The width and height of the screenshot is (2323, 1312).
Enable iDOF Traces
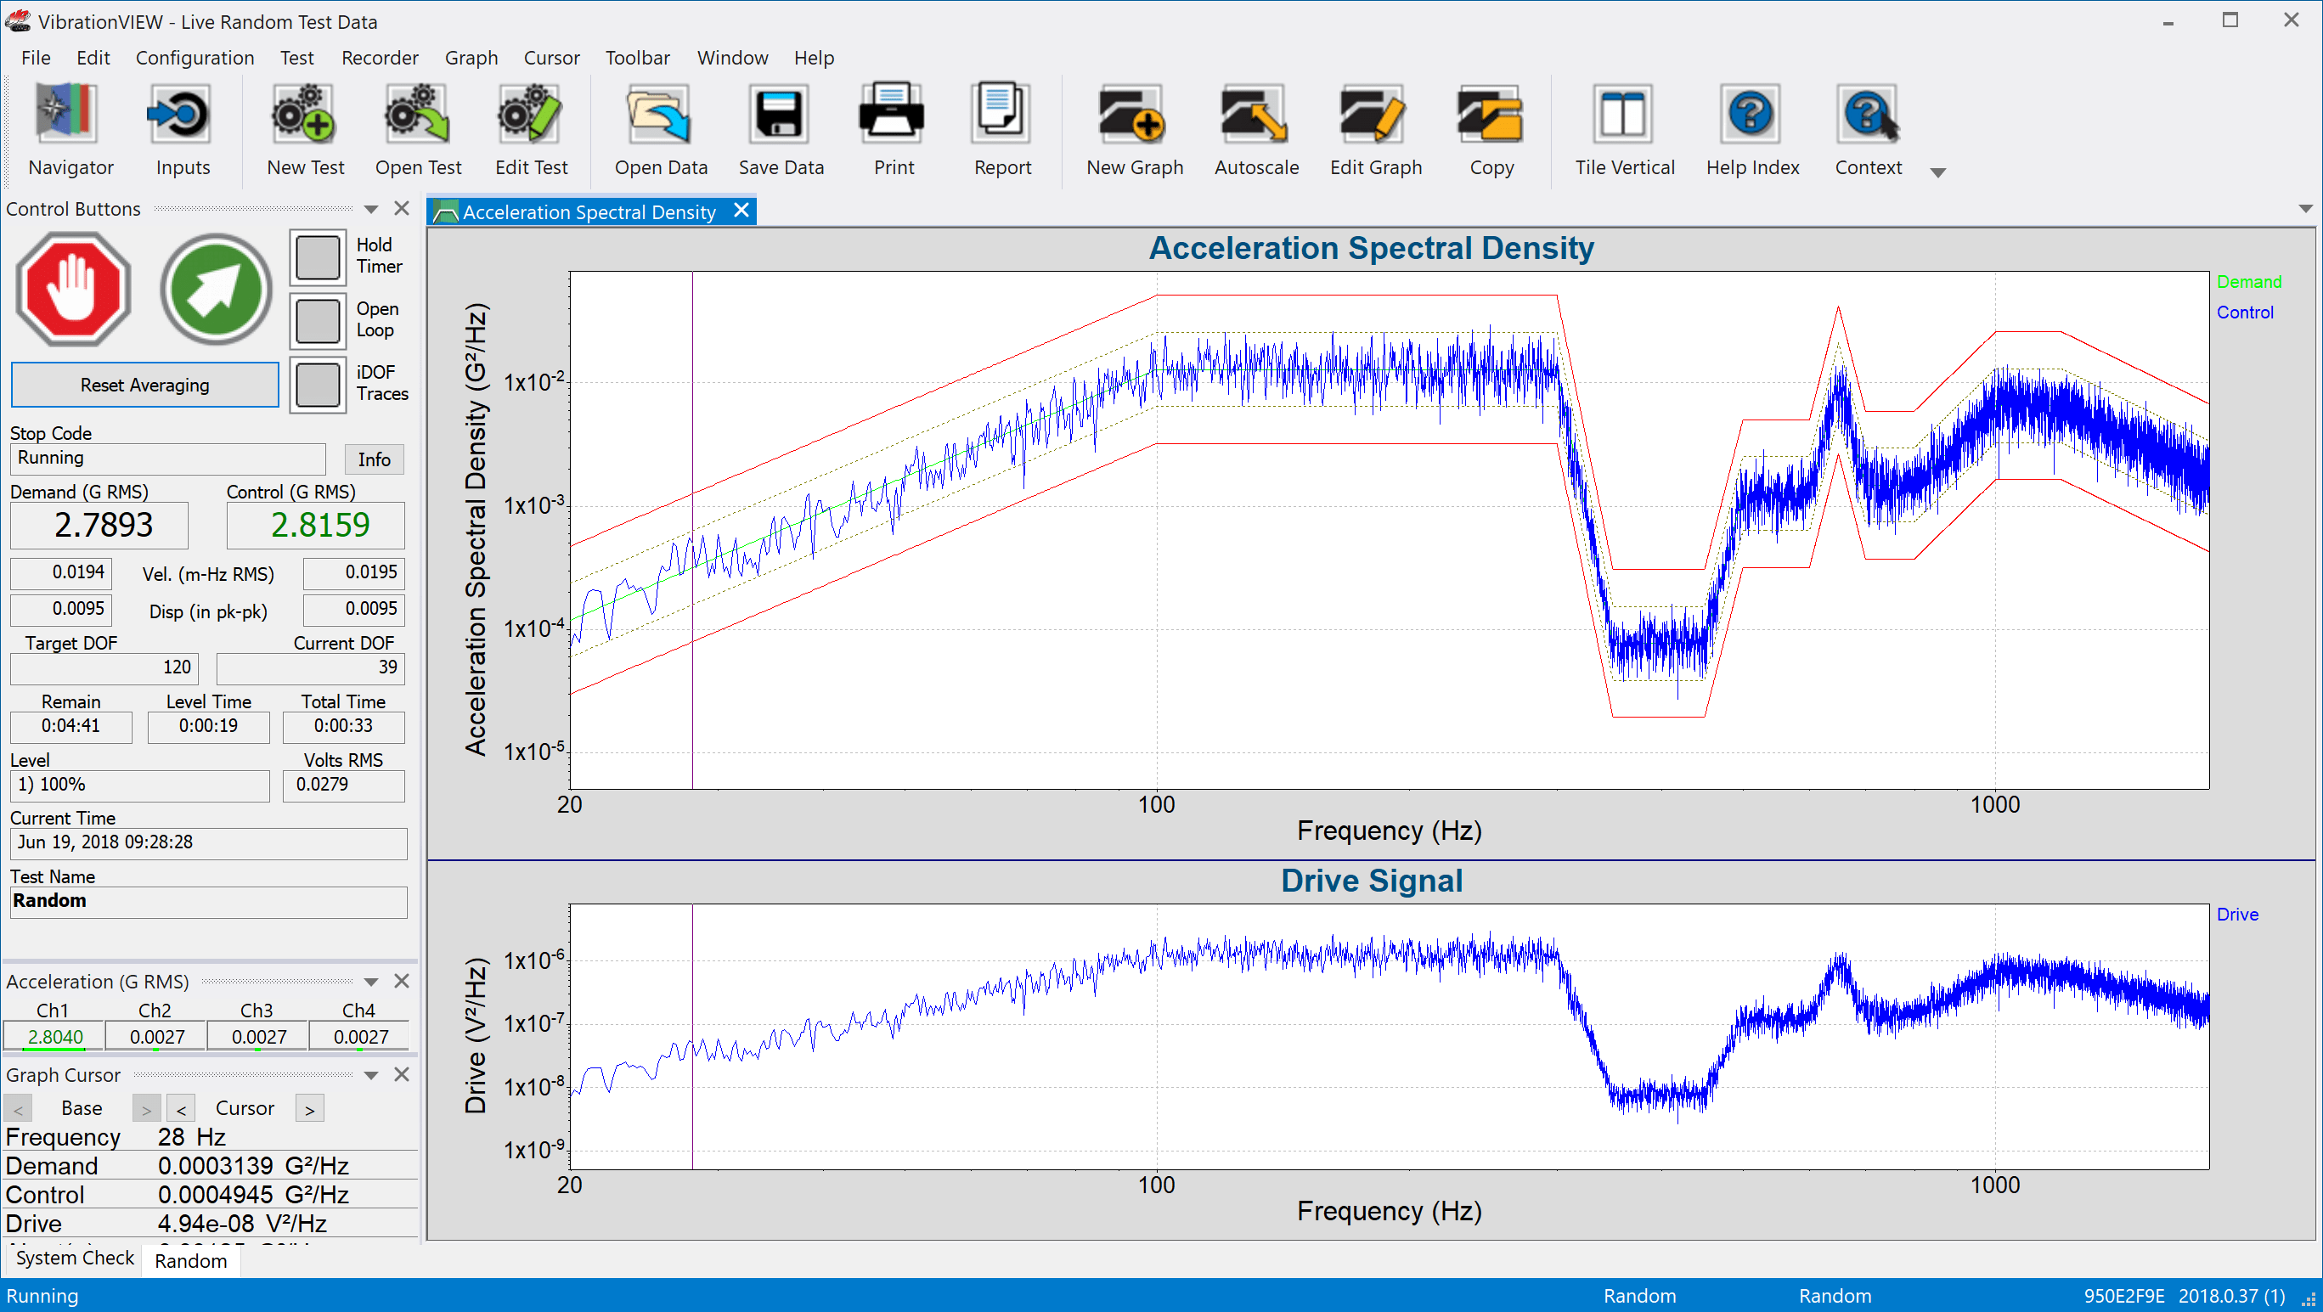(x=318, y=383)
